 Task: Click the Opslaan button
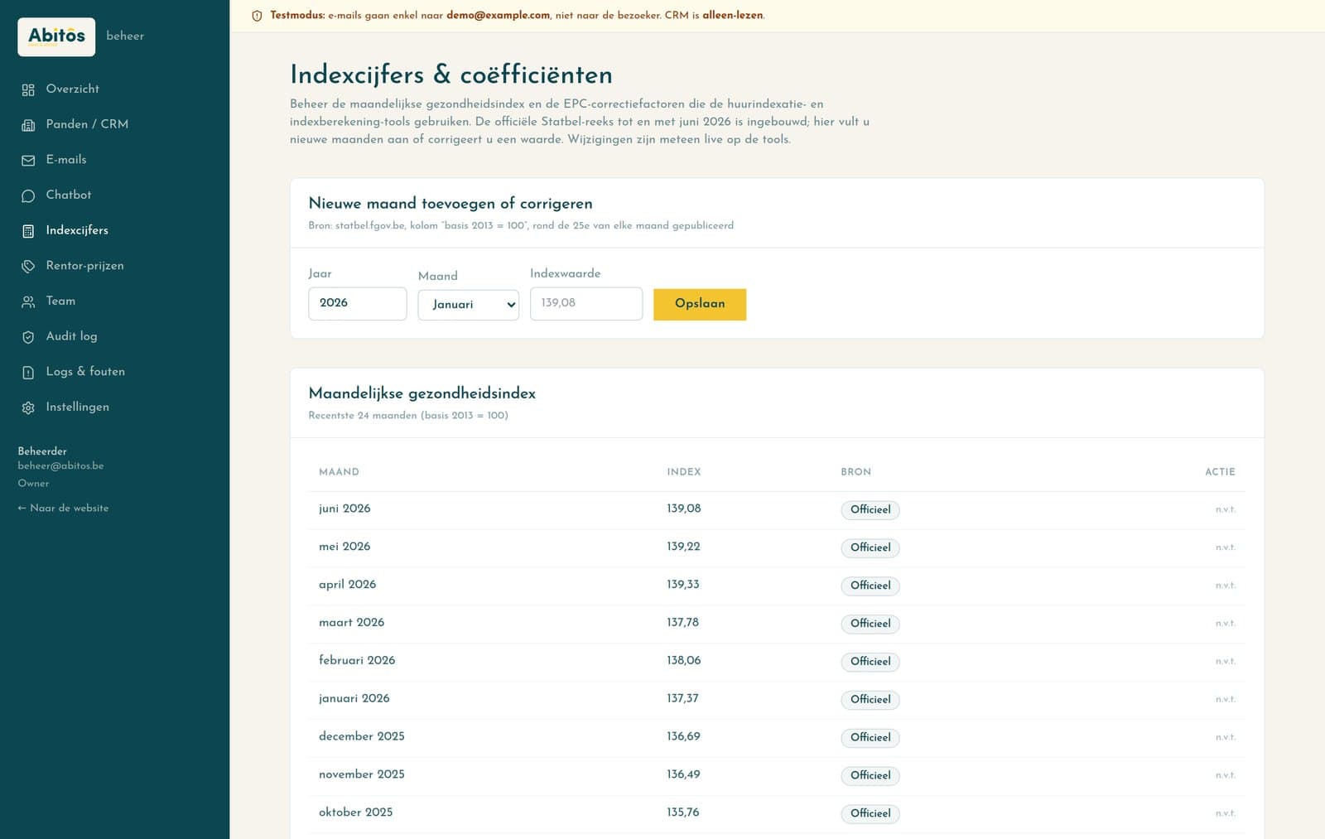pyautogui.click(x=700, y=304)
